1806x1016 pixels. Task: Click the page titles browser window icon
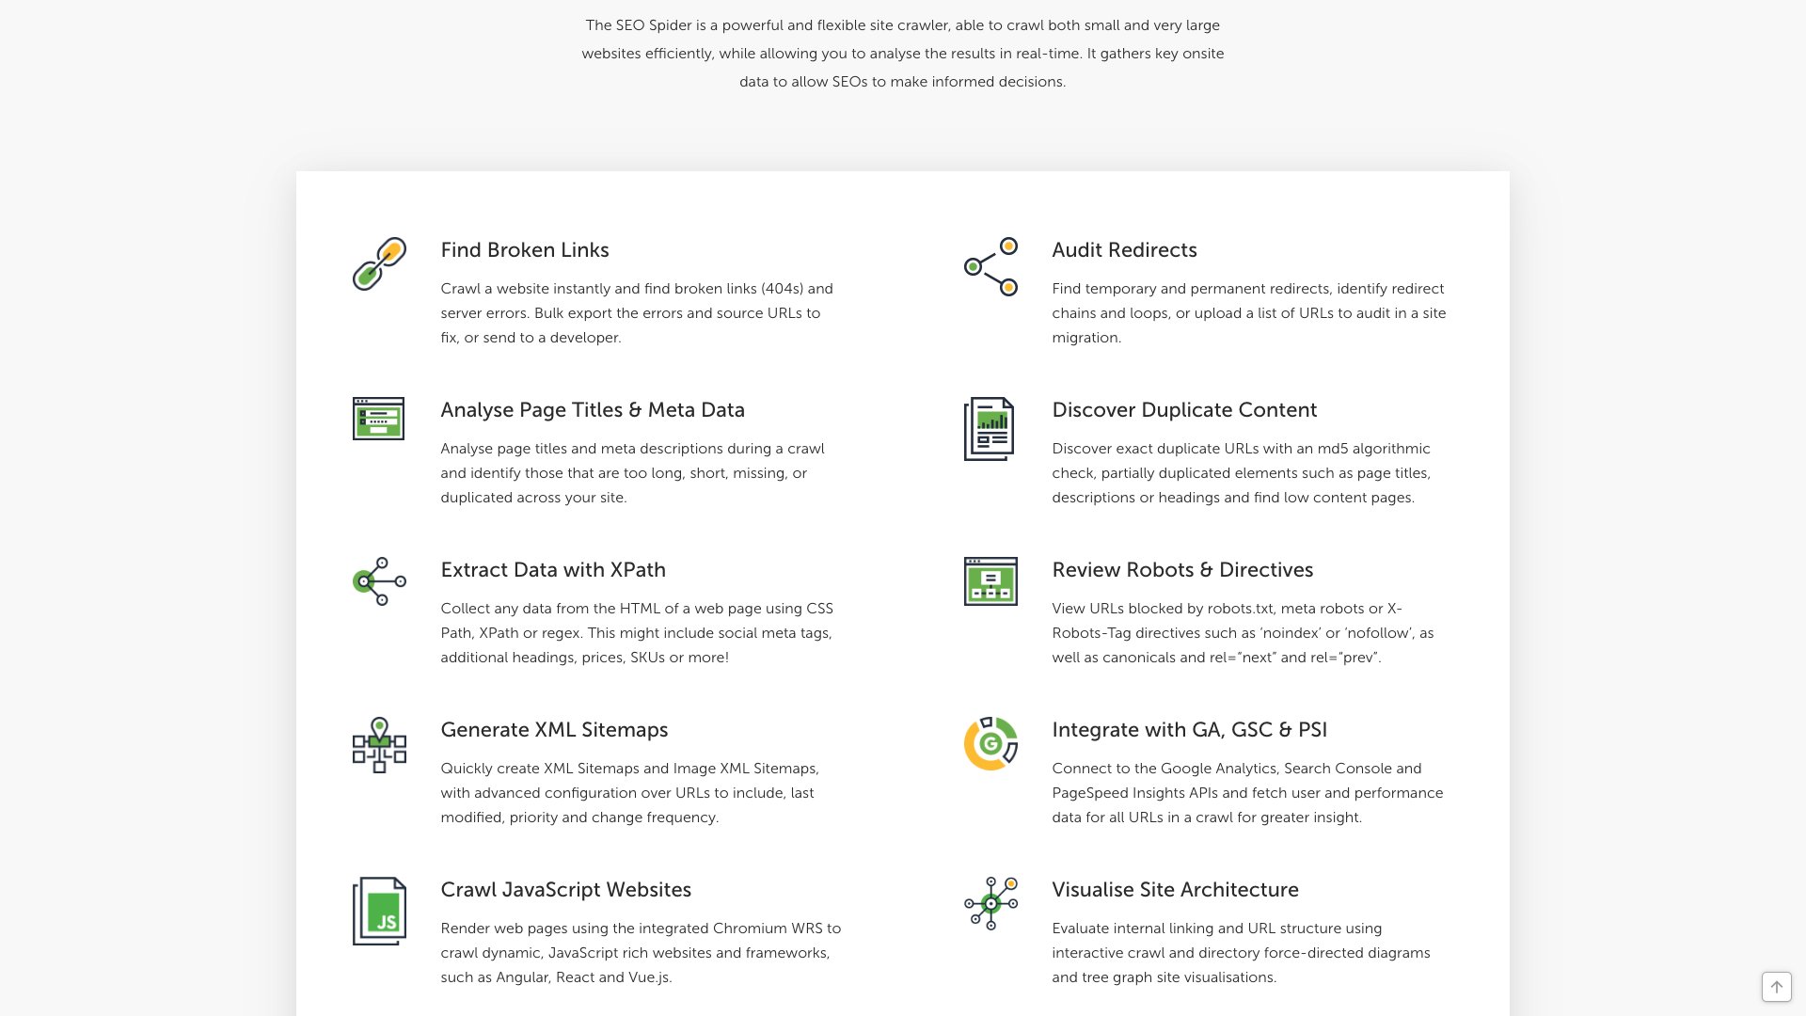click(x=378, y=419)
